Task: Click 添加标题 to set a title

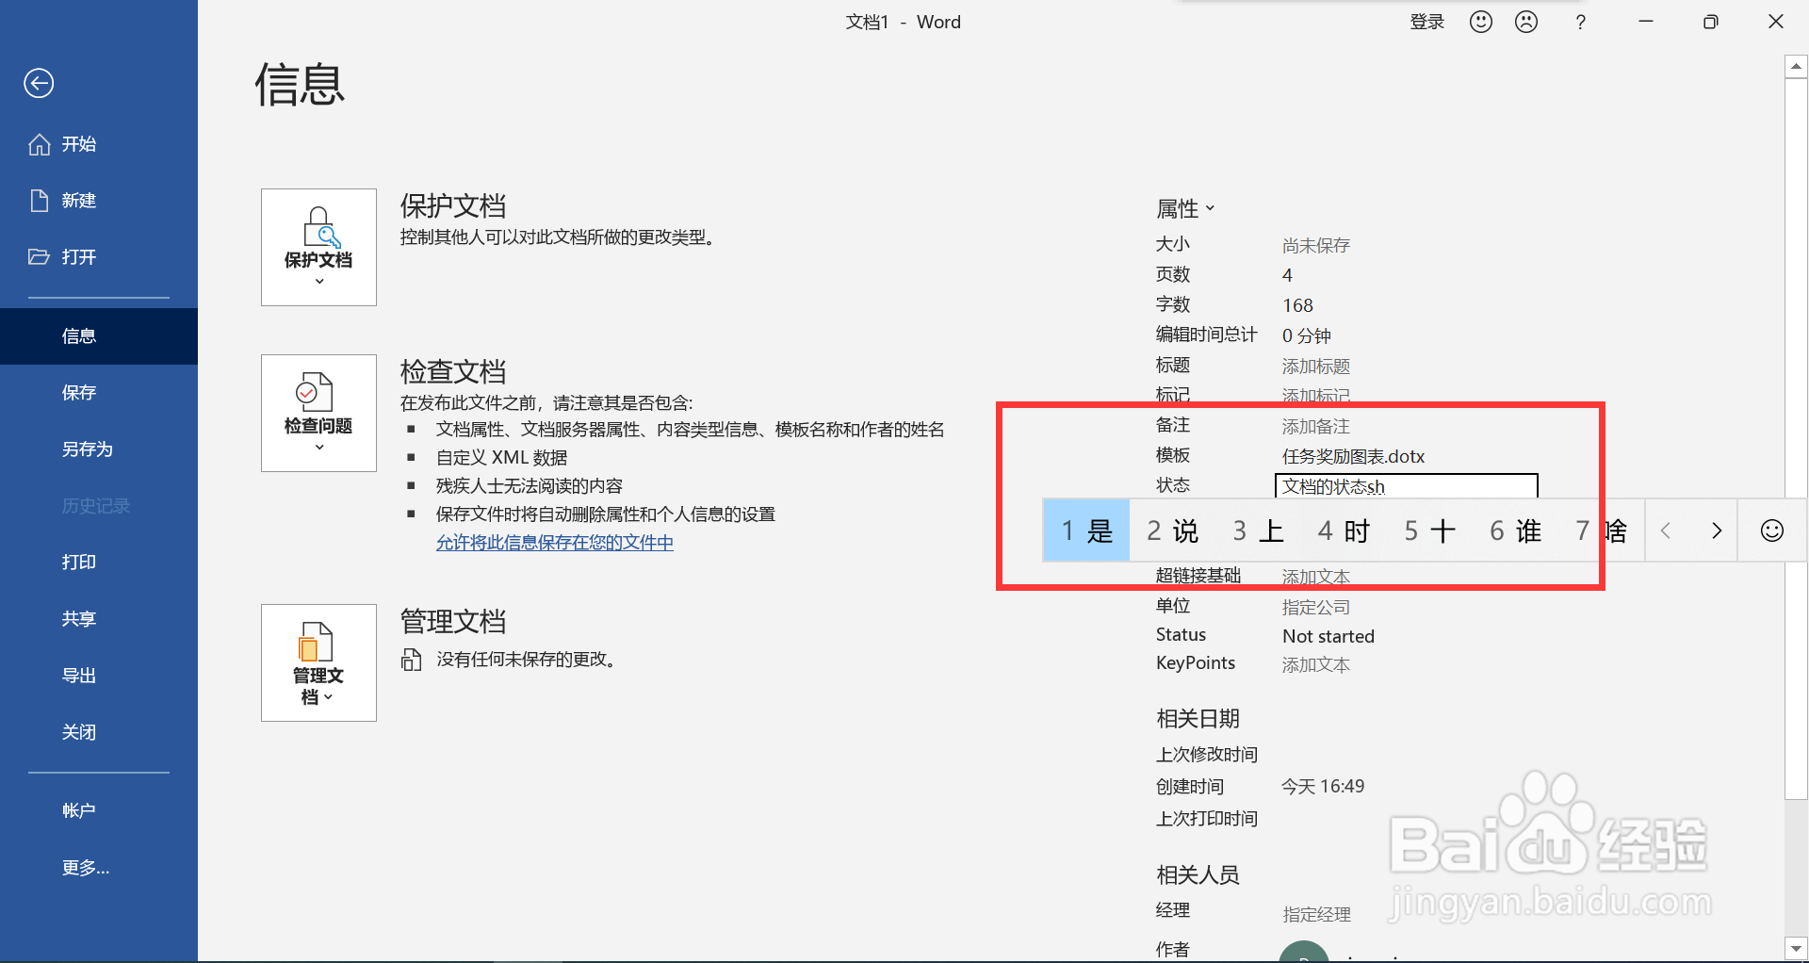Action: [x=1316, y=367]
